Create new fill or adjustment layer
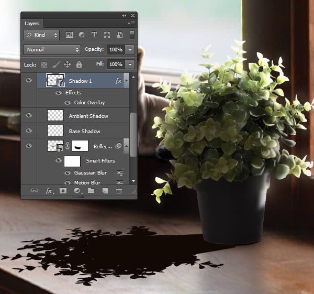Viewport: 314px width, 294px height. coord(77,191)
